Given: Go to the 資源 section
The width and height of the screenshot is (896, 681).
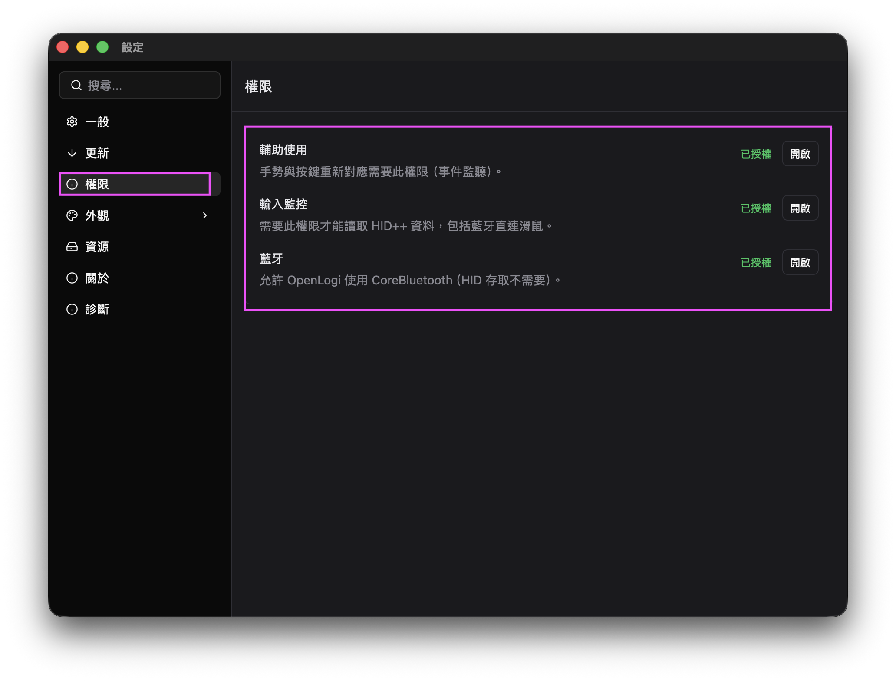Looking at the screenshot, I should point(140,247).
